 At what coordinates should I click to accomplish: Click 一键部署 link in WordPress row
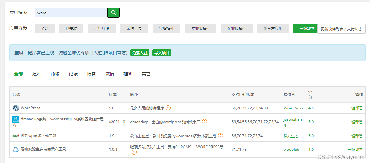pos(355,108)
